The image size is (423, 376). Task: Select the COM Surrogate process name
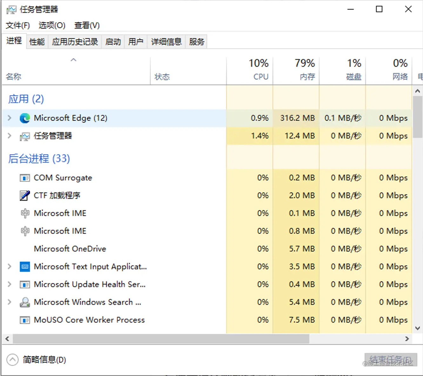[63, 178]
